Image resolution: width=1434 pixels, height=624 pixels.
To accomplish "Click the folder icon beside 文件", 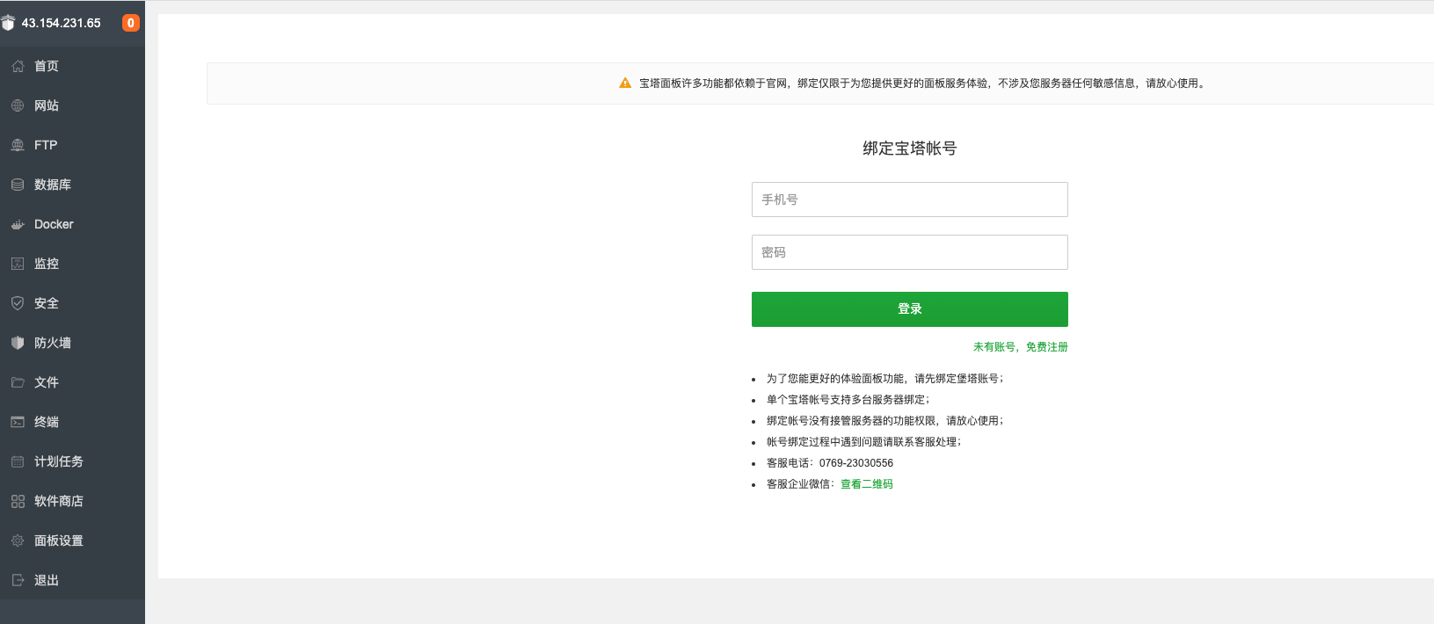I will [18, 382].
